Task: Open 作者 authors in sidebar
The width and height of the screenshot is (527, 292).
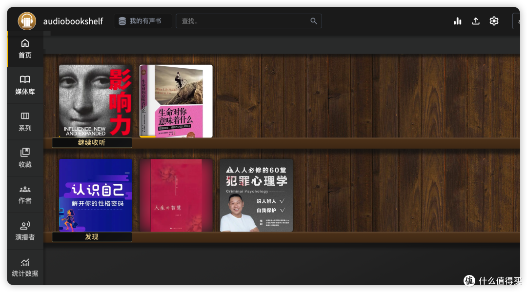Action: coord(25,195)
